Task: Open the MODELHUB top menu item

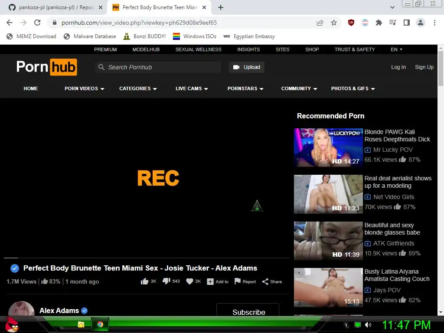Action: tap(146, 49)
